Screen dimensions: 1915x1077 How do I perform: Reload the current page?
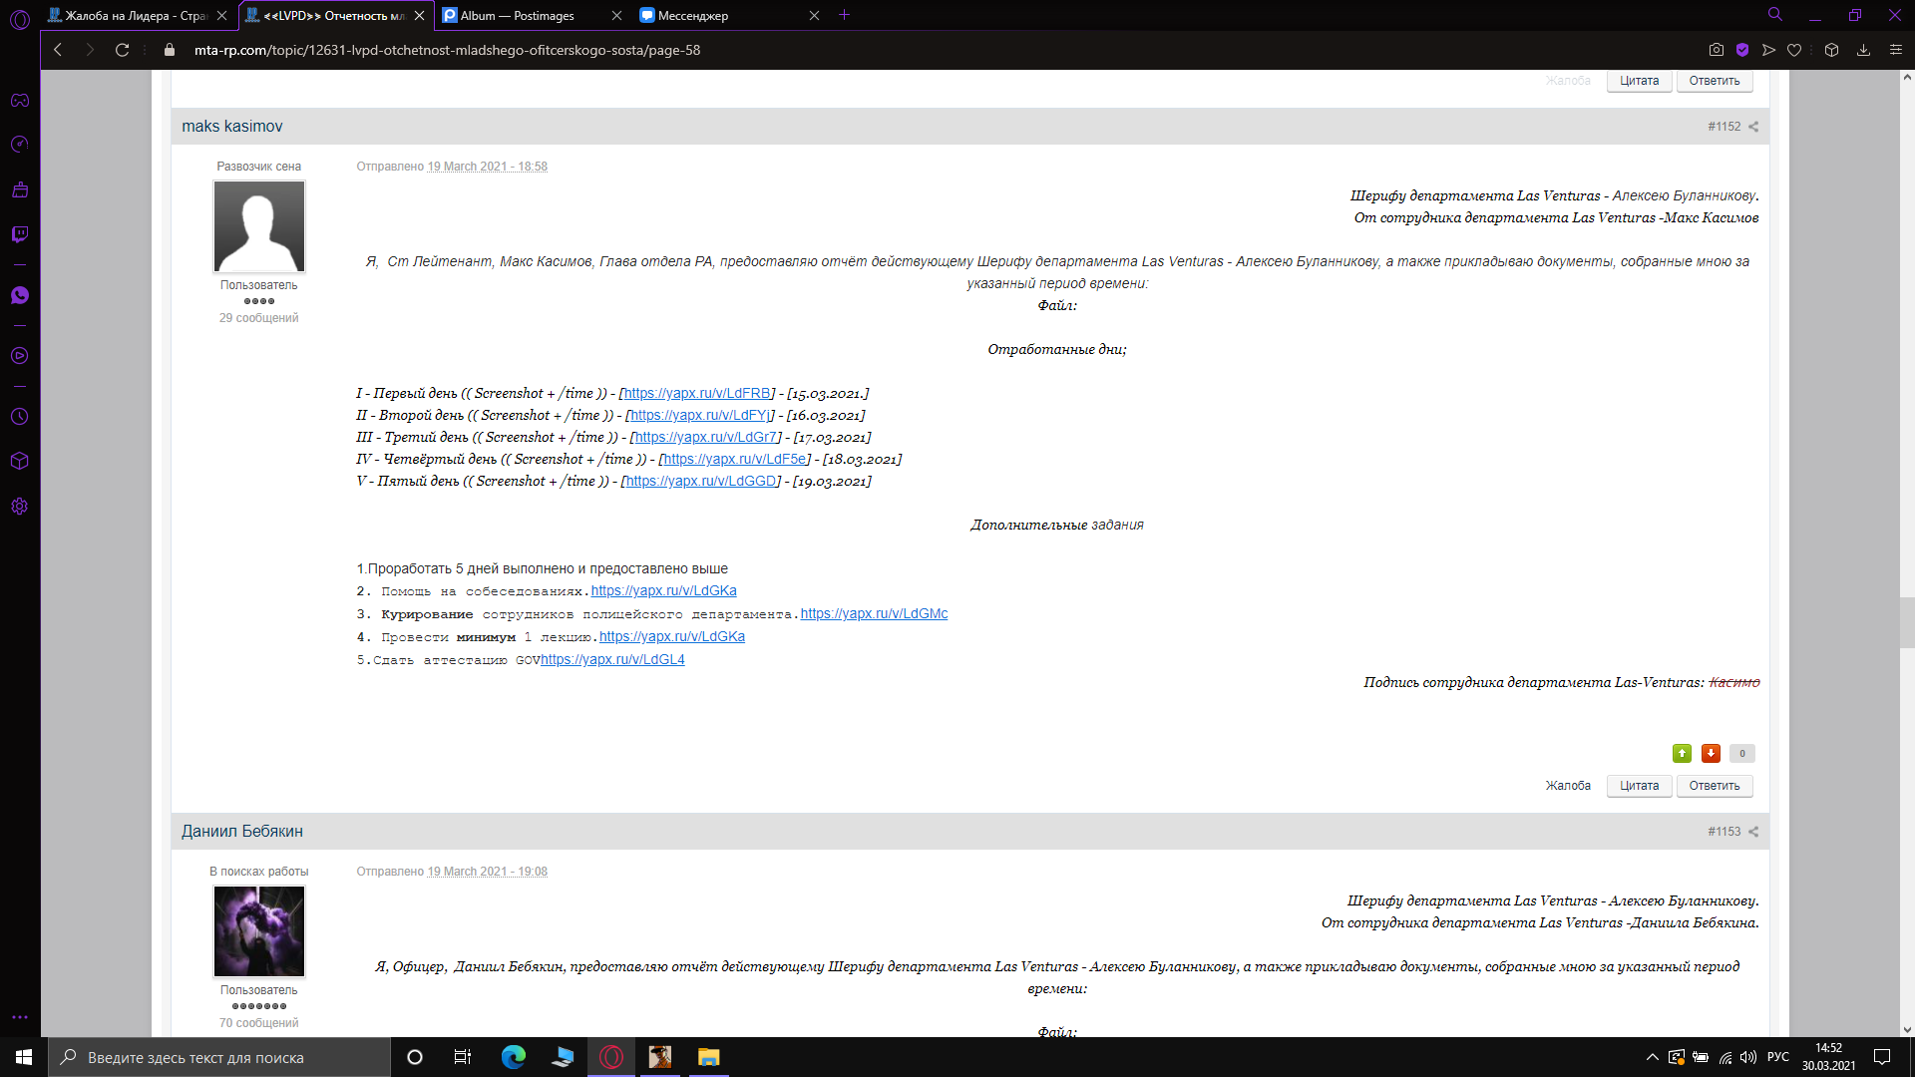pos(122,50)
